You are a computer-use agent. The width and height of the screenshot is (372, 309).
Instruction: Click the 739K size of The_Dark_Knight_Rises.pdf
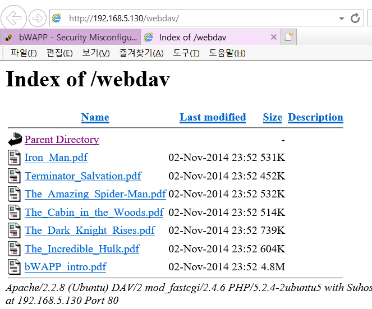[x=273, y=230]
